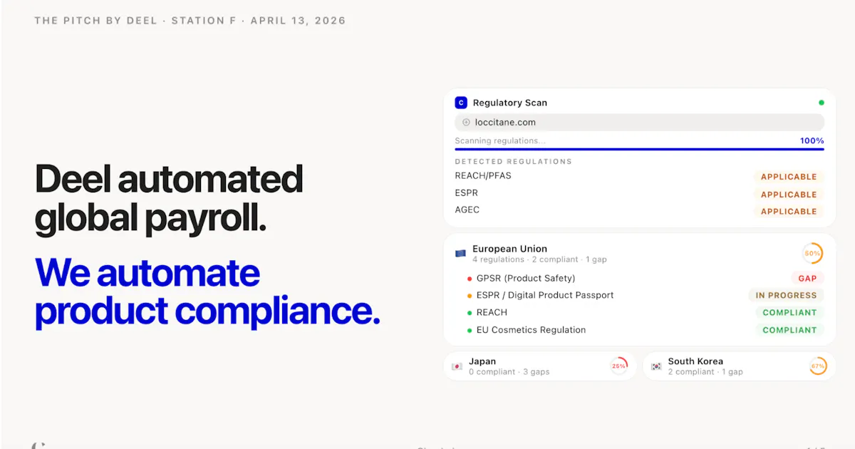Click the loccitane.com URL field
The image size is (855, 449).
[x=640, y=122]
